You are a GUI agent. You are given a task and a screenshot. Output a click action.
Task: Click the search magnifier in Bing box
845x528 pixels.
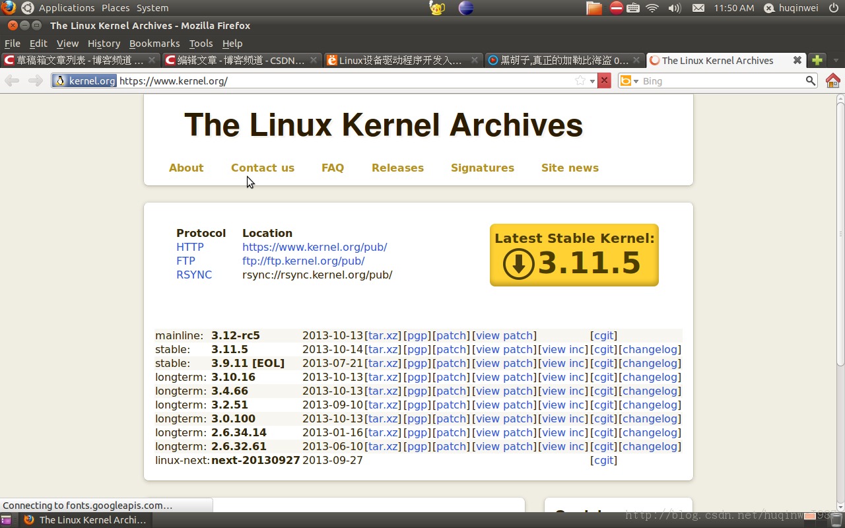811,81
